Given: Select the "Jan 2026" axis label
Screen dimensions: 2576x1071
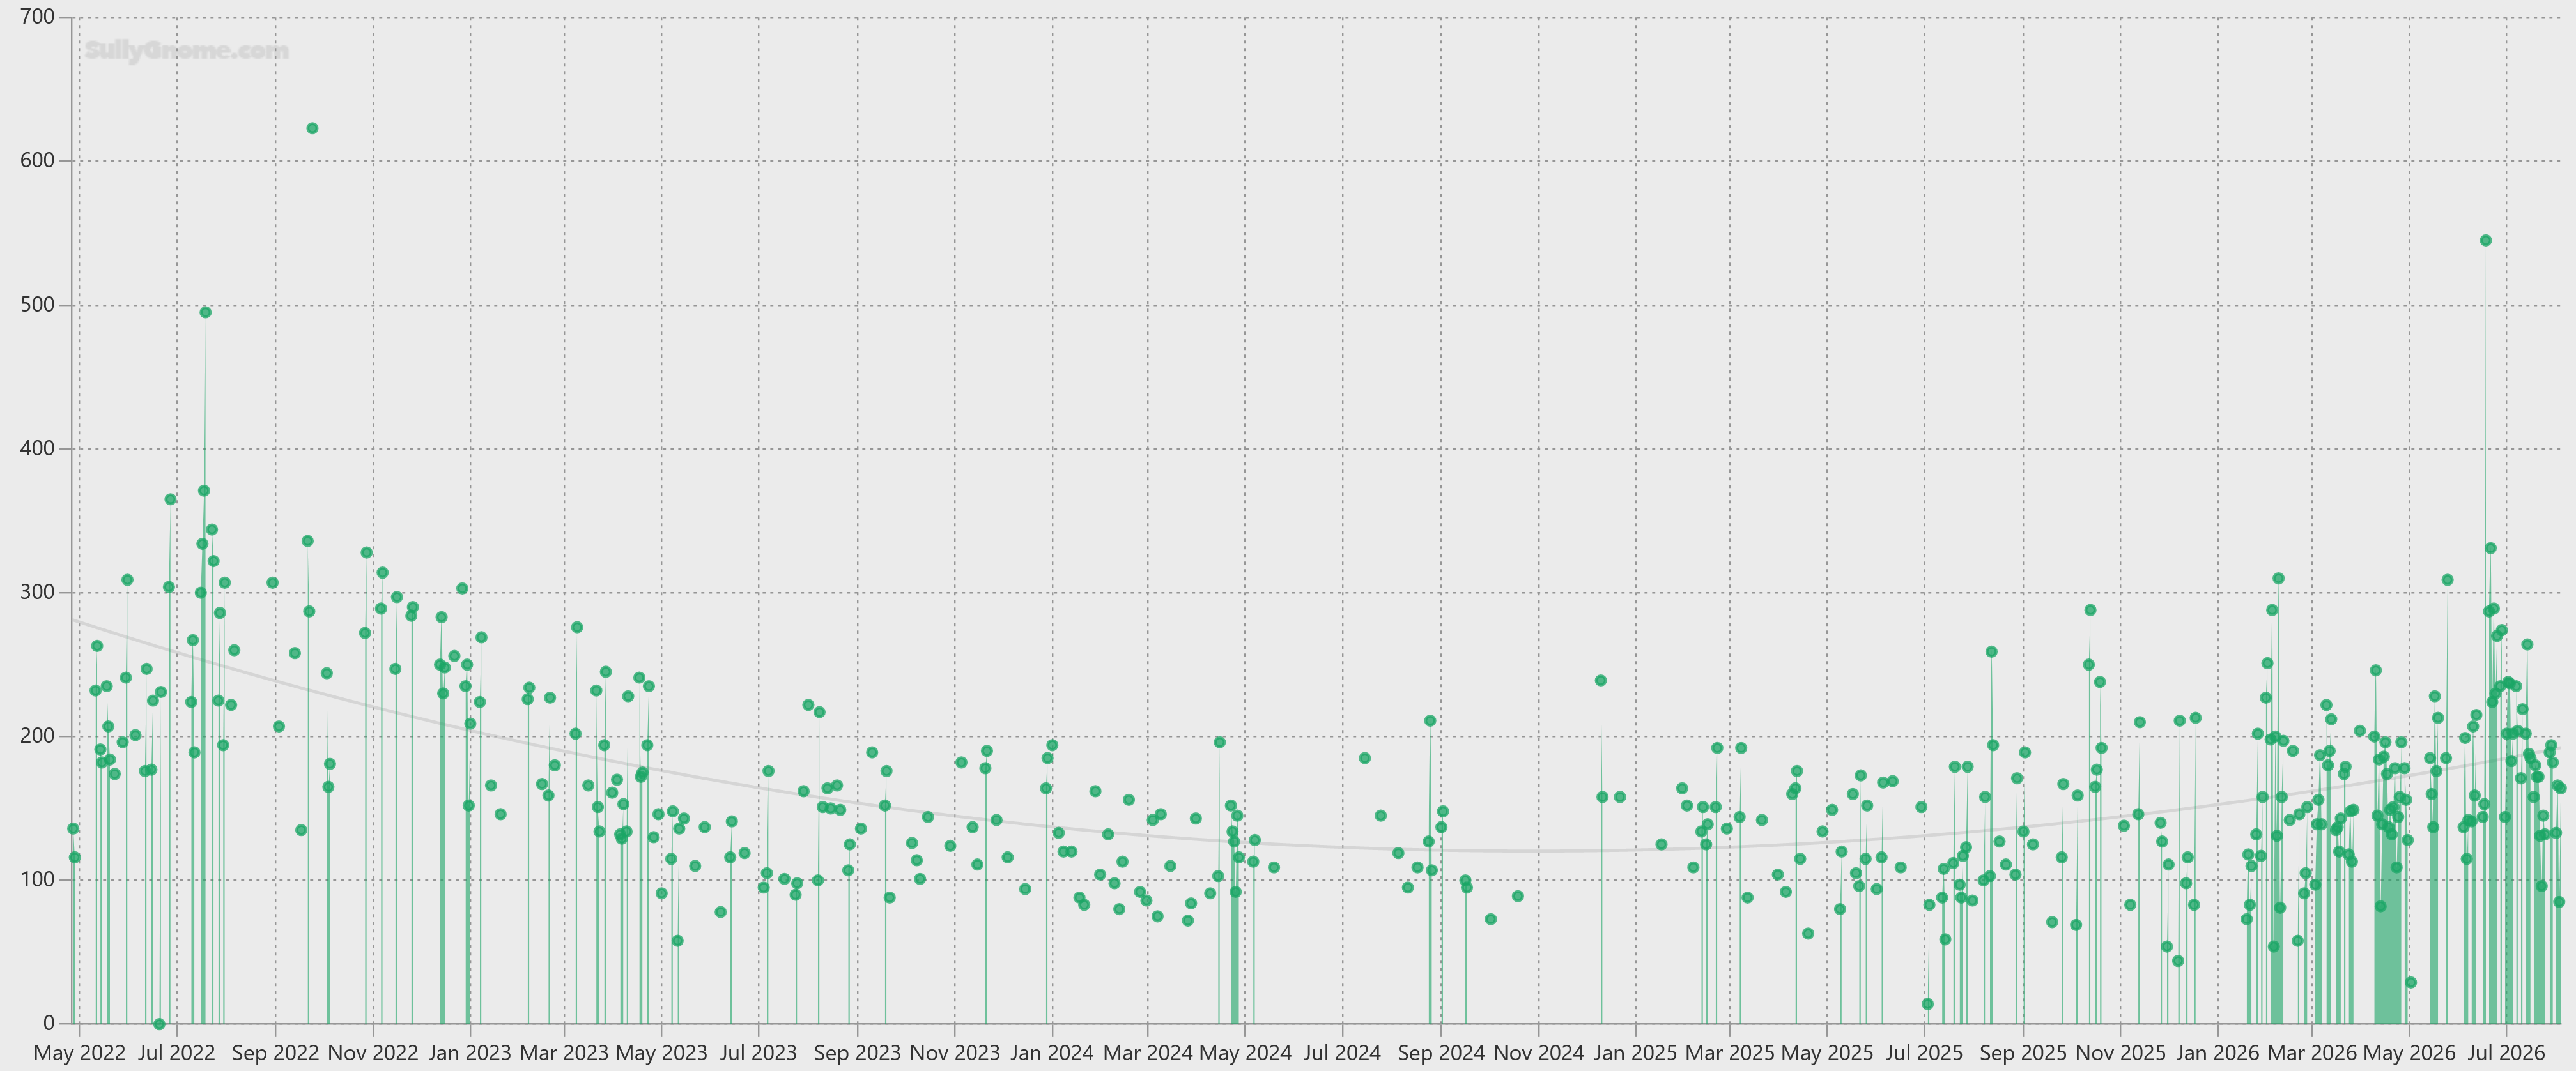Looking at the screenshot, I should click(2218, 1053).
